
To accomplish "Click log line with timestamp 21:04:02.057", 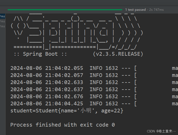I will click(94, 75).
